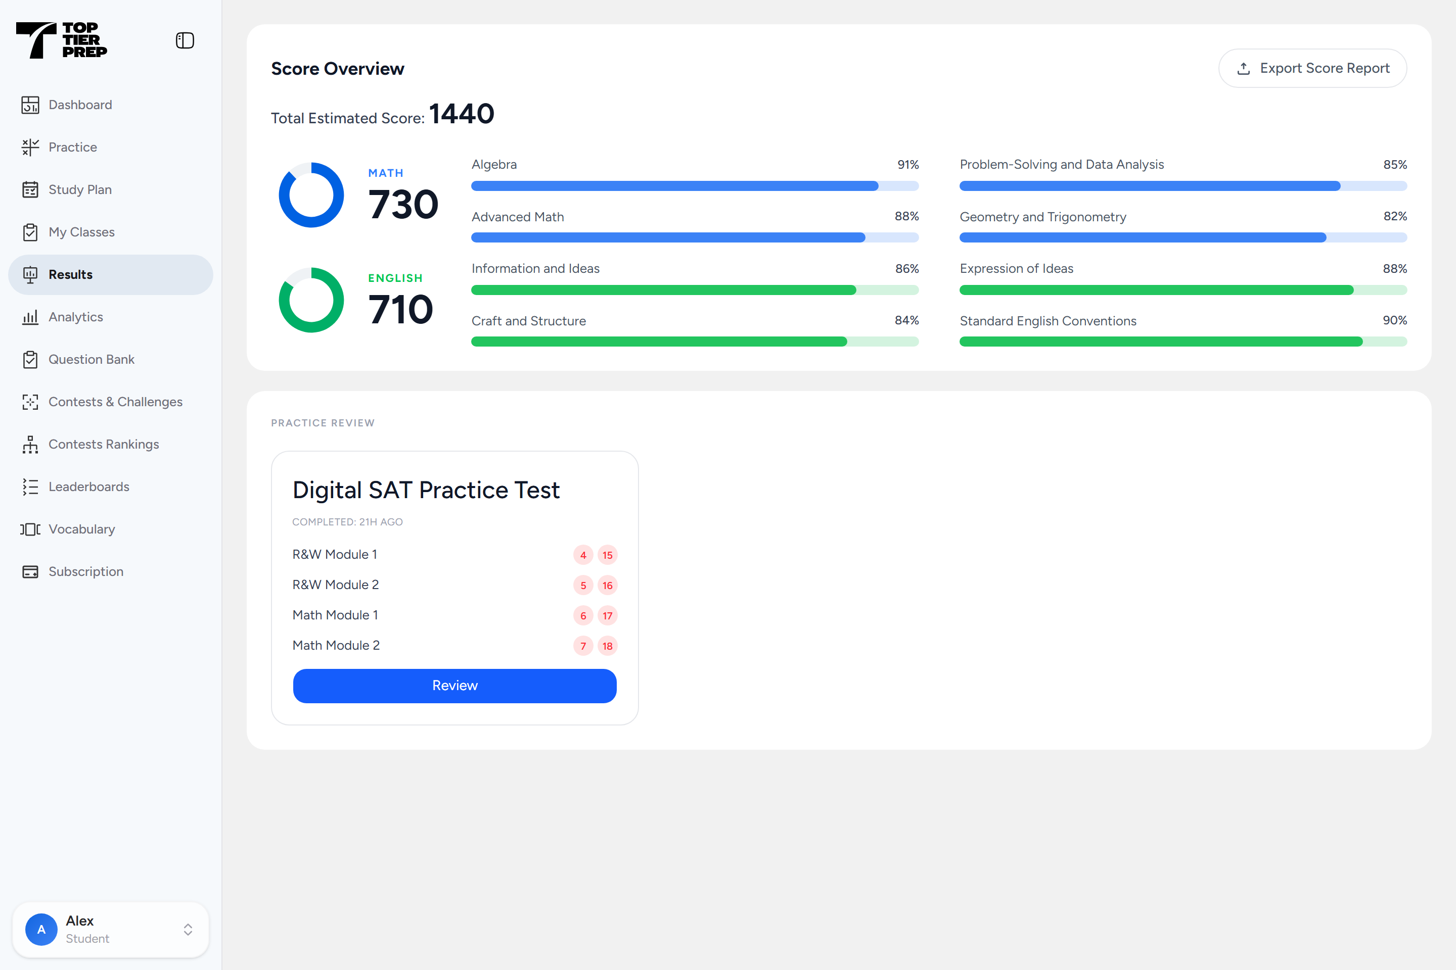
Task: Expand the Alex Student account menu chevron
Action: tap(188, 929)
